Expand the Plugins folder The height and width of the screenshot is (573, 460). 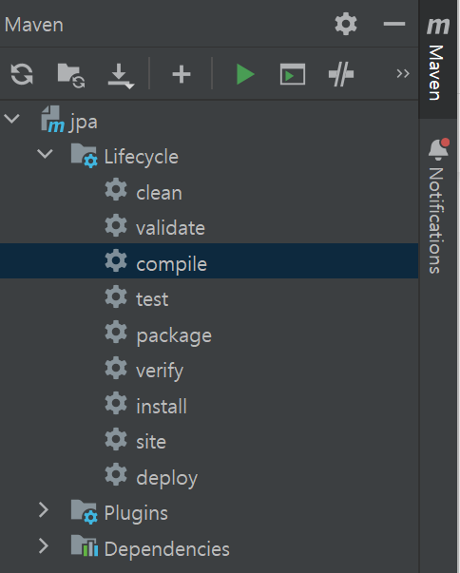pos(44,509)
